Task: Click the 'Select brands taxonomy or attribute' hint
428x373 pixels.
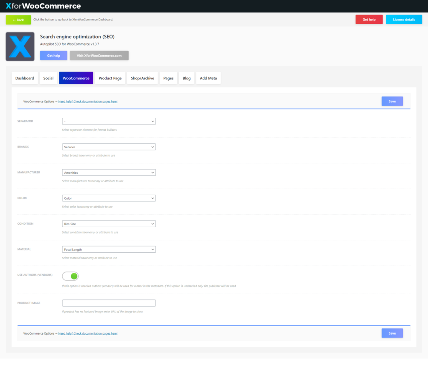Action: 89,155
